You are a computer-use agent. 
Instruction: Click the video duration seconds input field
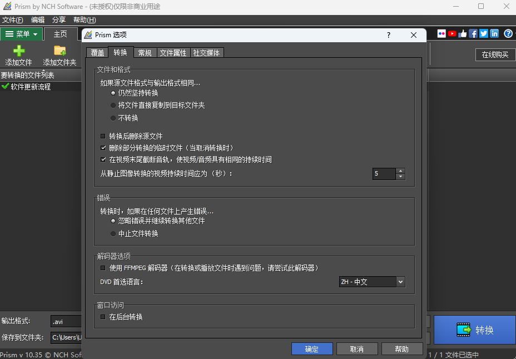click(x=384, y=173)
